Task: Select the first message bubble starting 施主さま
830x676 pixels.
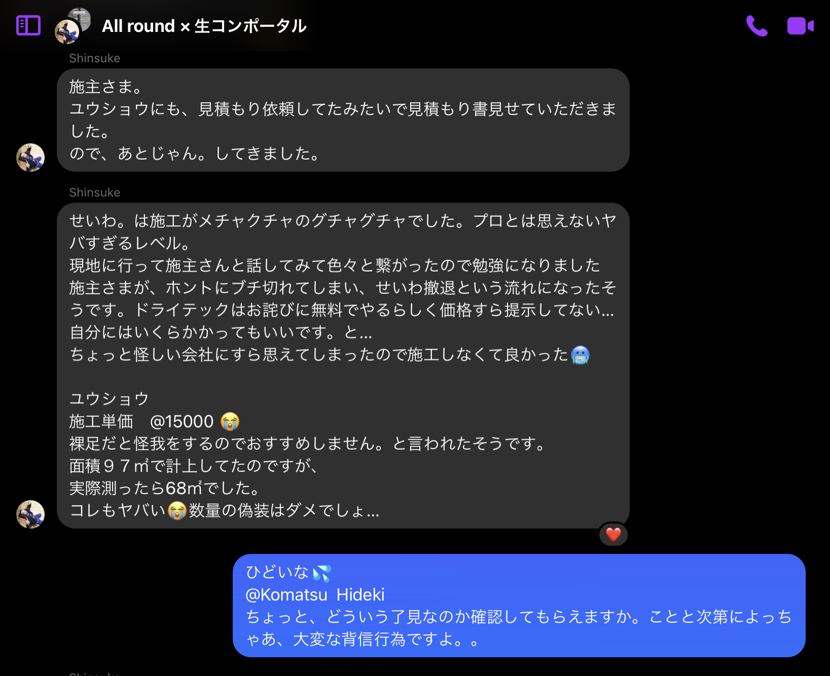Action: coord(343,120)
